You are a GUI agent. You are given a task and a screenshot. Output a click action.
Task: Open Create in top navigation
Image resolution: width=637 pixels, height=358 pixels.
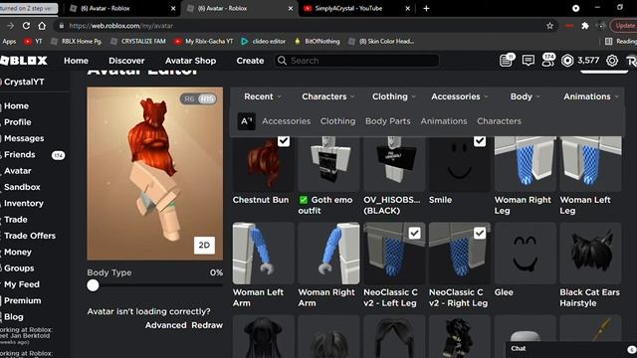250,61
